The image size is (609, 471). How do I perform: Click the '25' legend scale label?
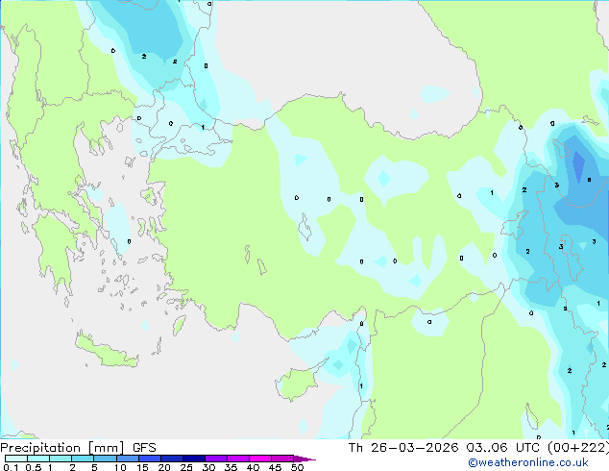point(186,467)
